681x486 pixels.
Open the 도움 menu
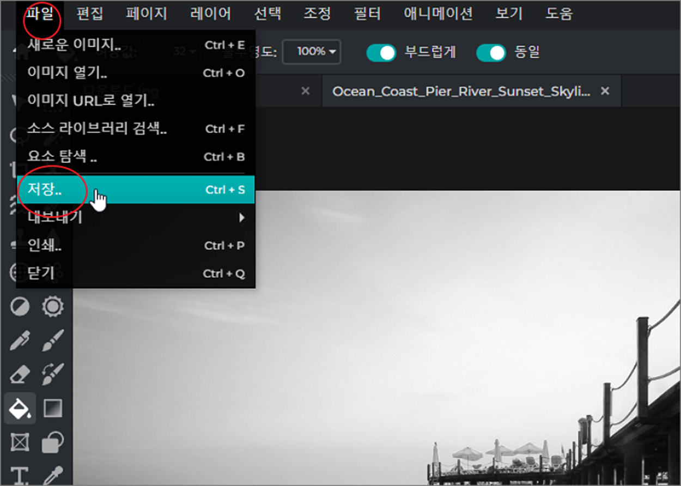tap(559, 13)
